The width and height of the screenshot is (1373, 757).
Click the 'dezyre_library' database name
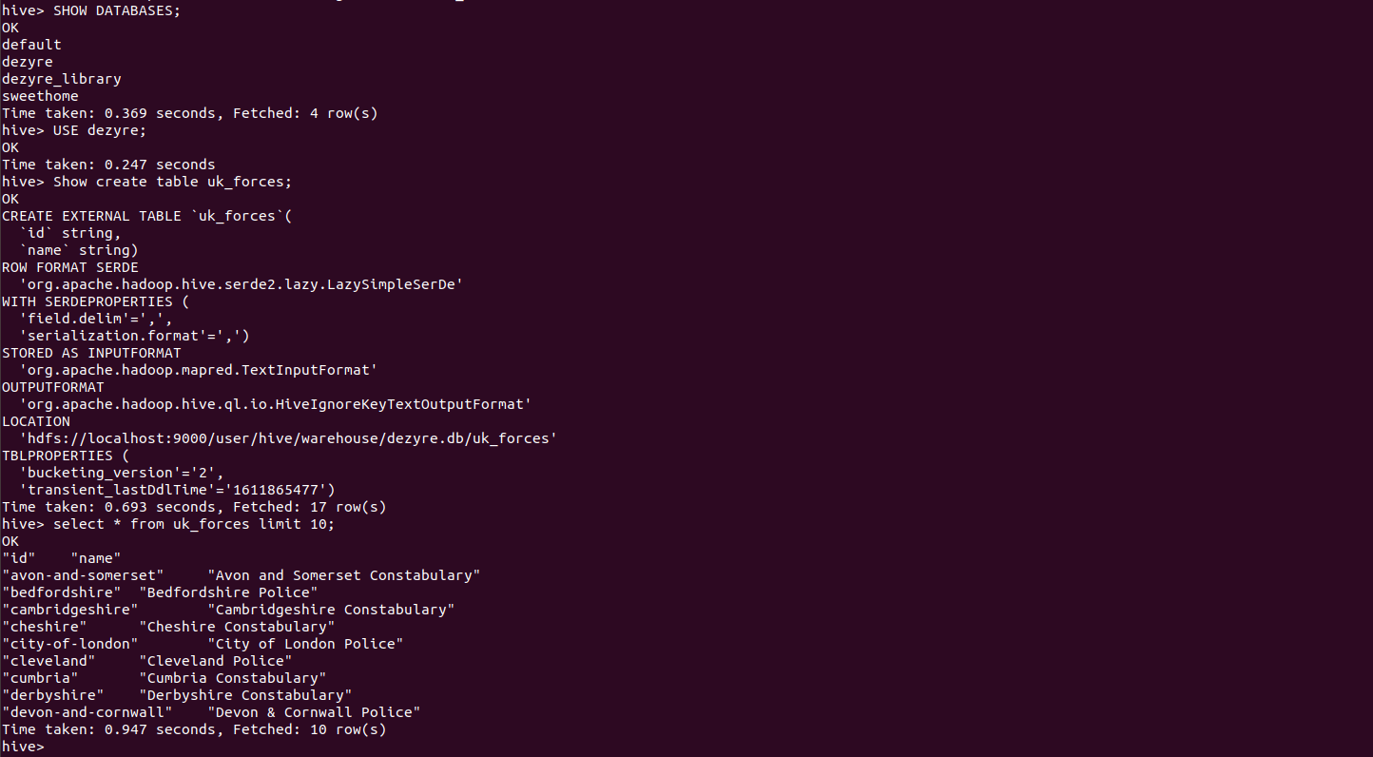point(62,79)
